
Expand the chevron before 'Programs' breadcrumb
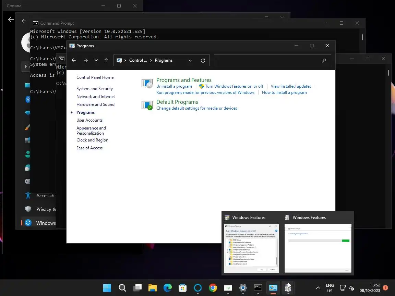pyautogui.click(x=151, y=60)
